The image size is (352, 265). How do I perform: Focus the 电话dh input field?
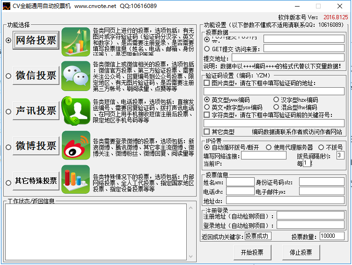pos(240,191)
